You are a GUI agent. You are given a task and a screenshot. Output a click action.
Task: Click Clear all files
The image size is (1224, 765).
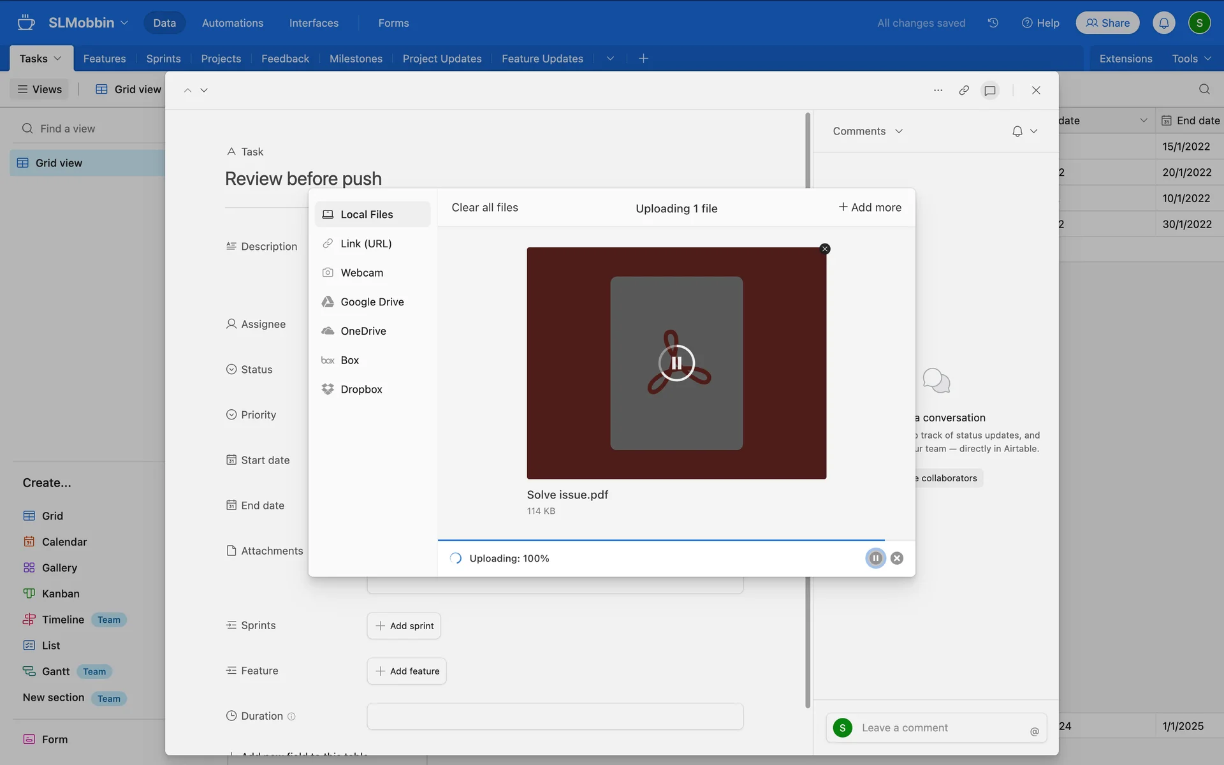tap(484, 208)
